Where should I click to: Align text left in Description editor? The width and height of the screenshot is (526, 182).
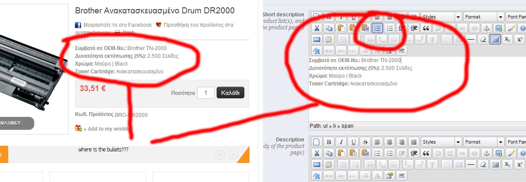377,142
